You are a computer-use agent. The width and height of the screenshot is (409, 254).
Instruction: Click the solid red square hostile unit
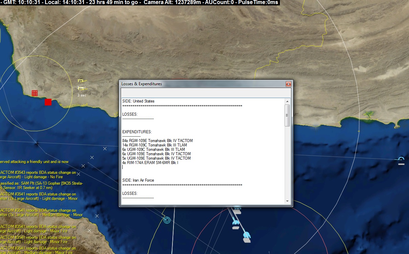pos(48,102)
